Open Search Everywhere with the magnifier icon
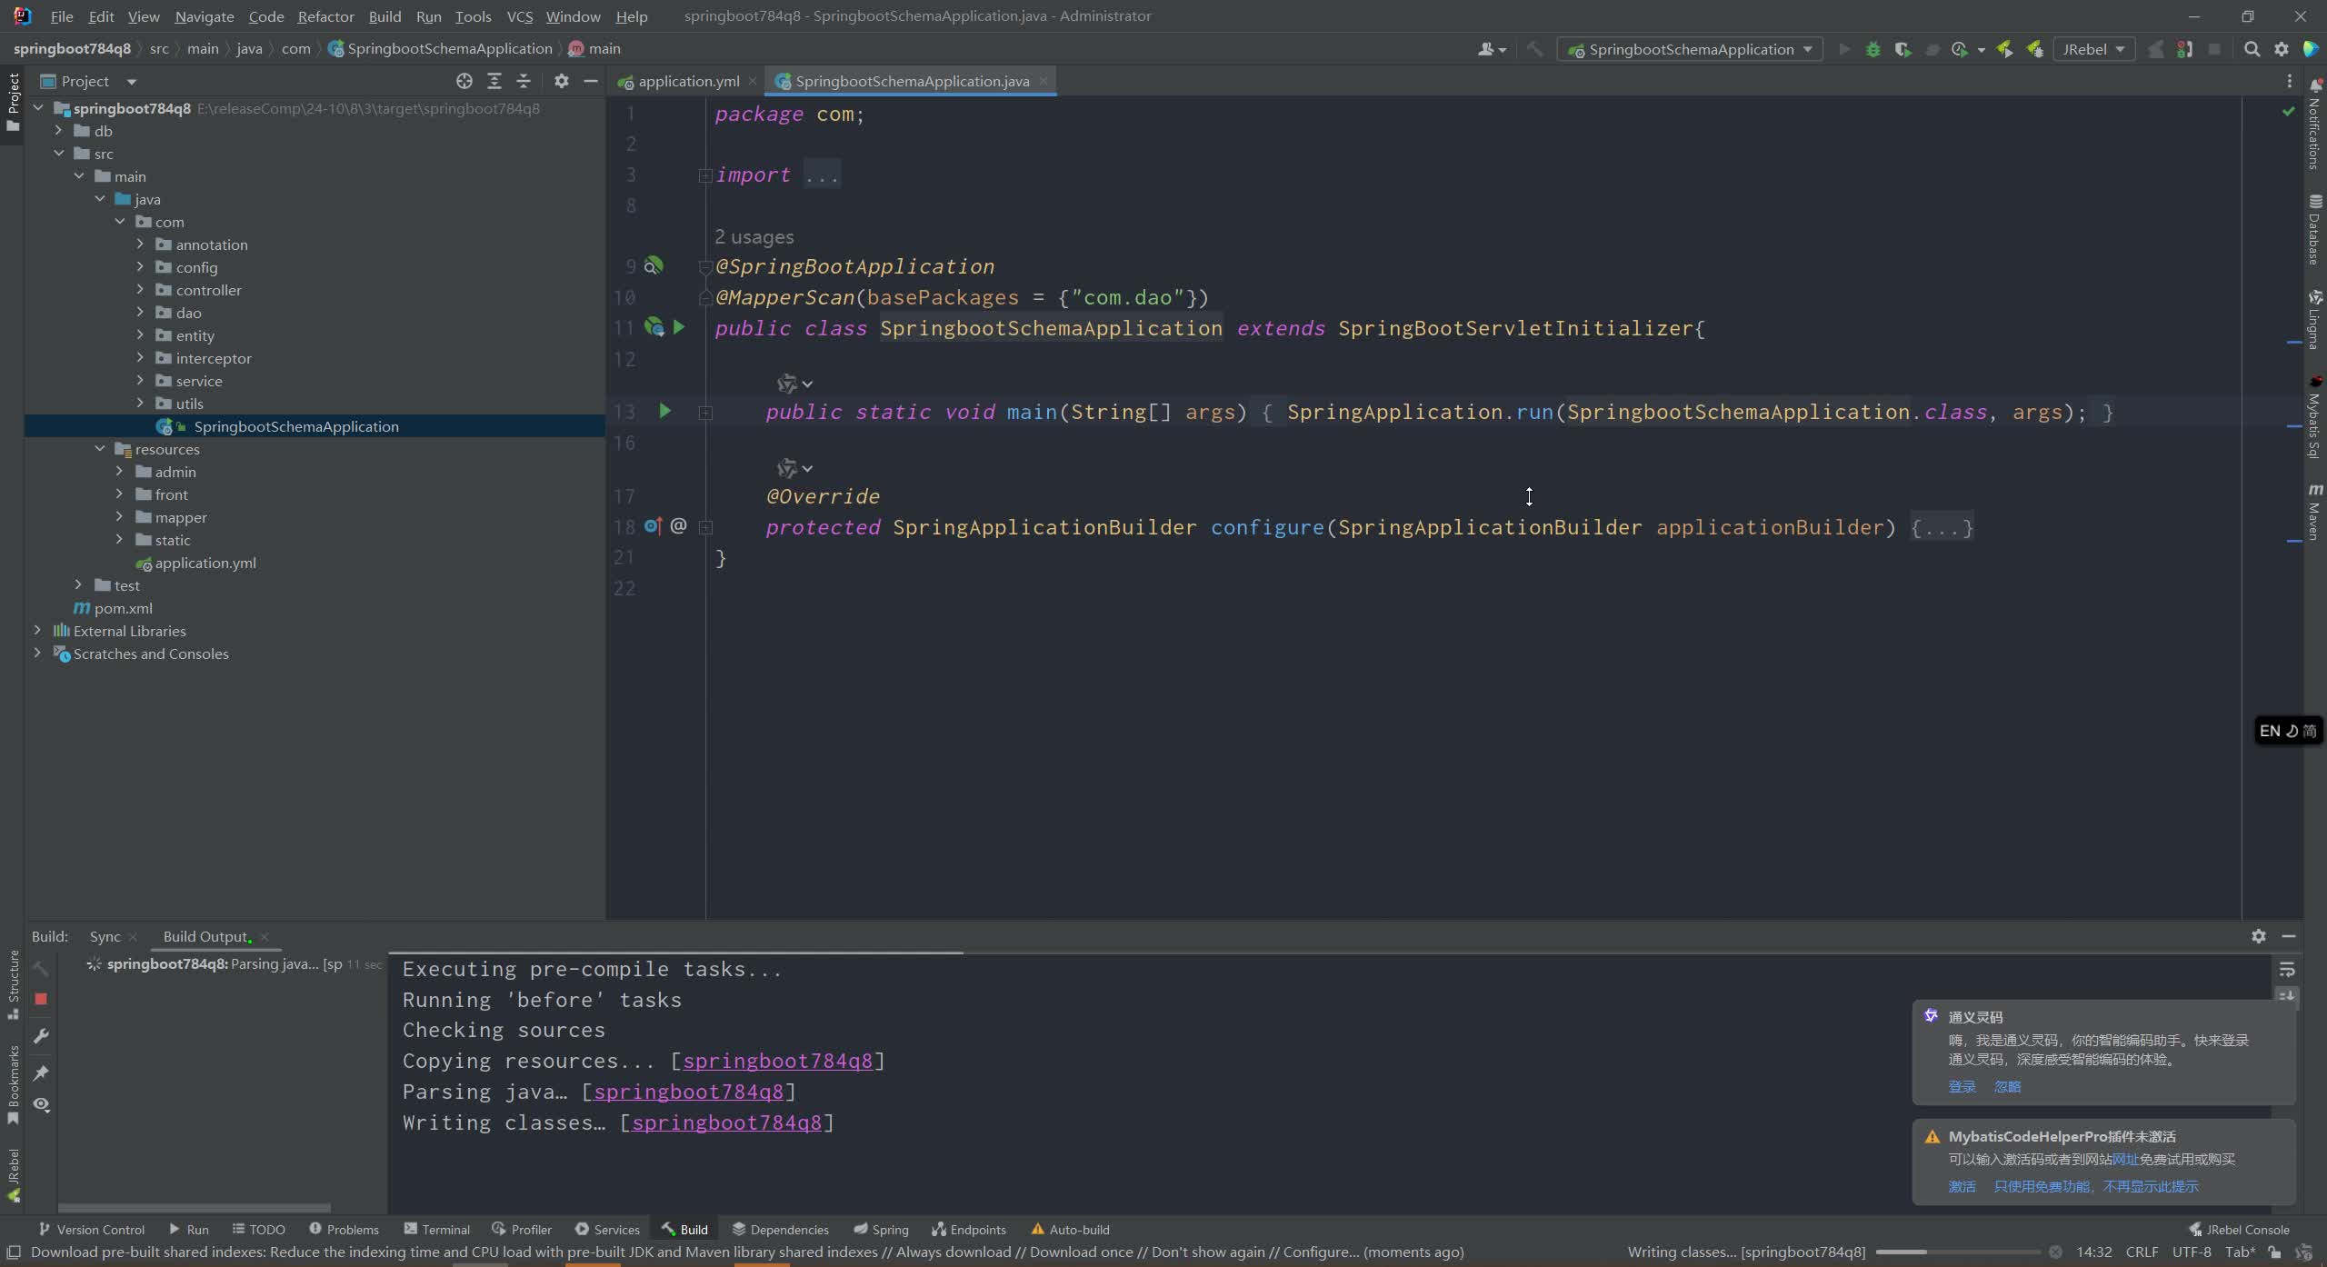Viewport: 2327px width, 1267px height. (2252, 49)
